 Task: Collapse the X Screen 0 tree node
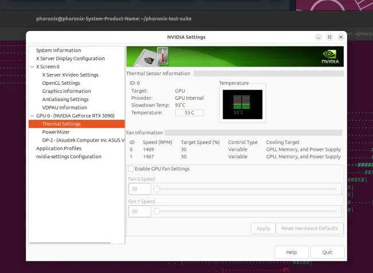click(32, 67)
